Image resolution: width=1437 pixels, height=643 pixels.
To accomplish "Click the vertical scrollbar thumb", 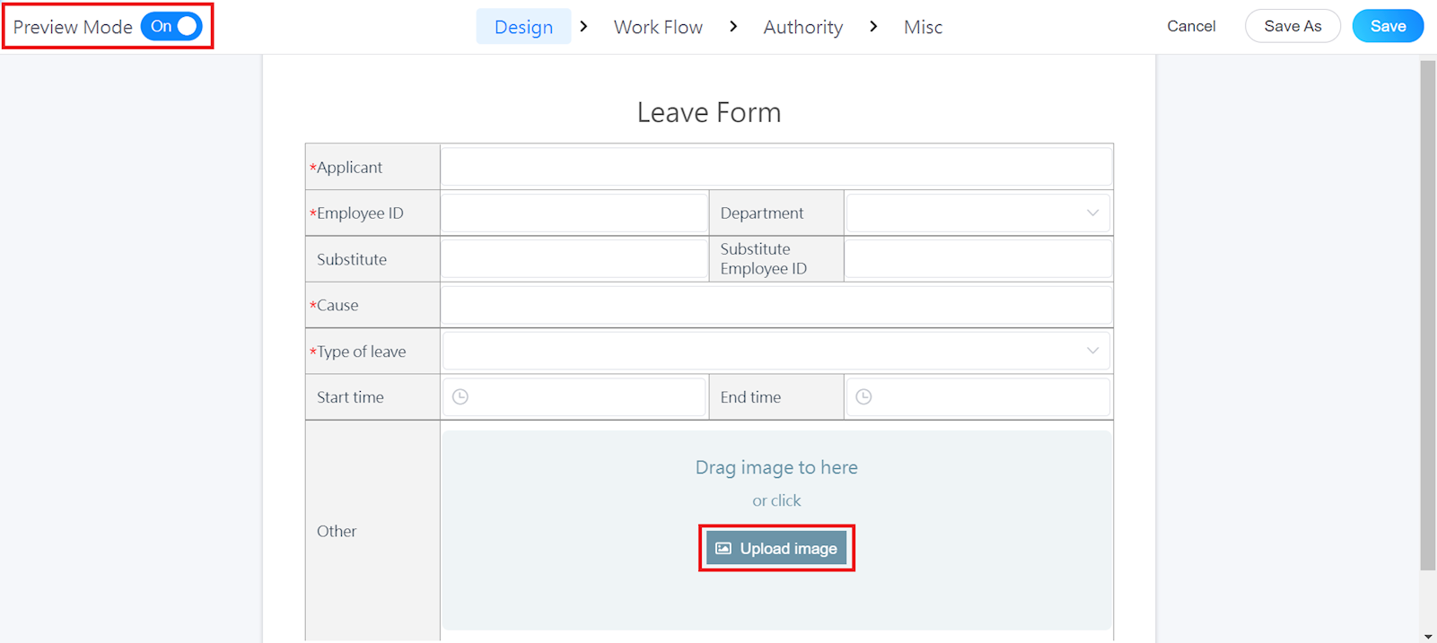I will point(1428,314).
